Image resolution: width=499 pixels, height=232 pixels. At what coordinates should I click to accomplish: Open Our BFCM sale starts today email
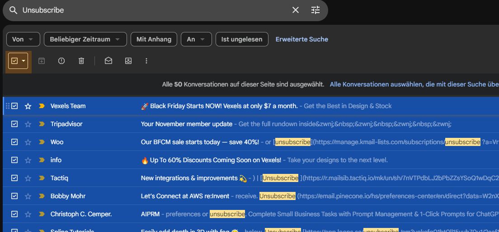(200, 142)
